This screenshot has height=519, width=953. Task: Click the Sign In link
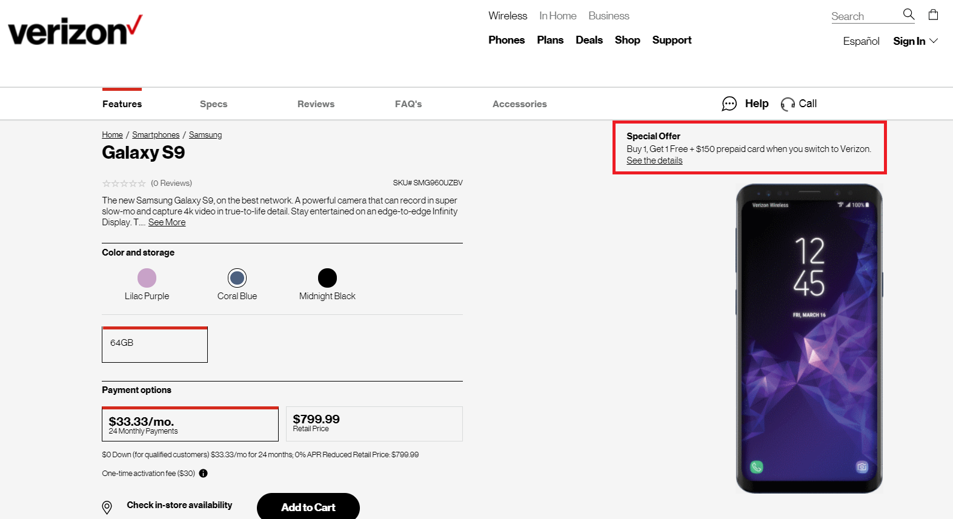[909, 41]
